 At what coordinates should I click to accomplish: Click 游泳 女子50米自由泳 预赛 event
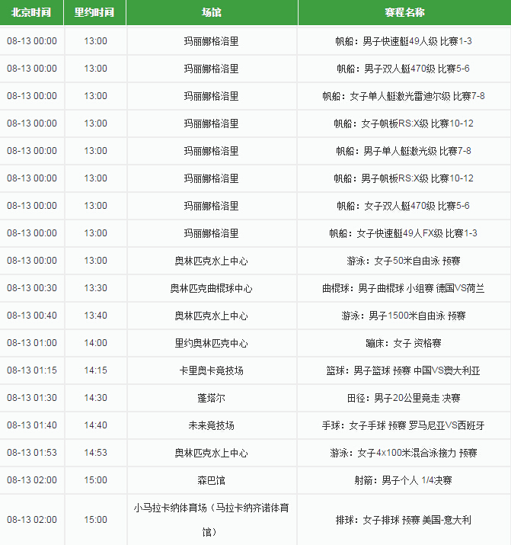[x=404, y=261]
